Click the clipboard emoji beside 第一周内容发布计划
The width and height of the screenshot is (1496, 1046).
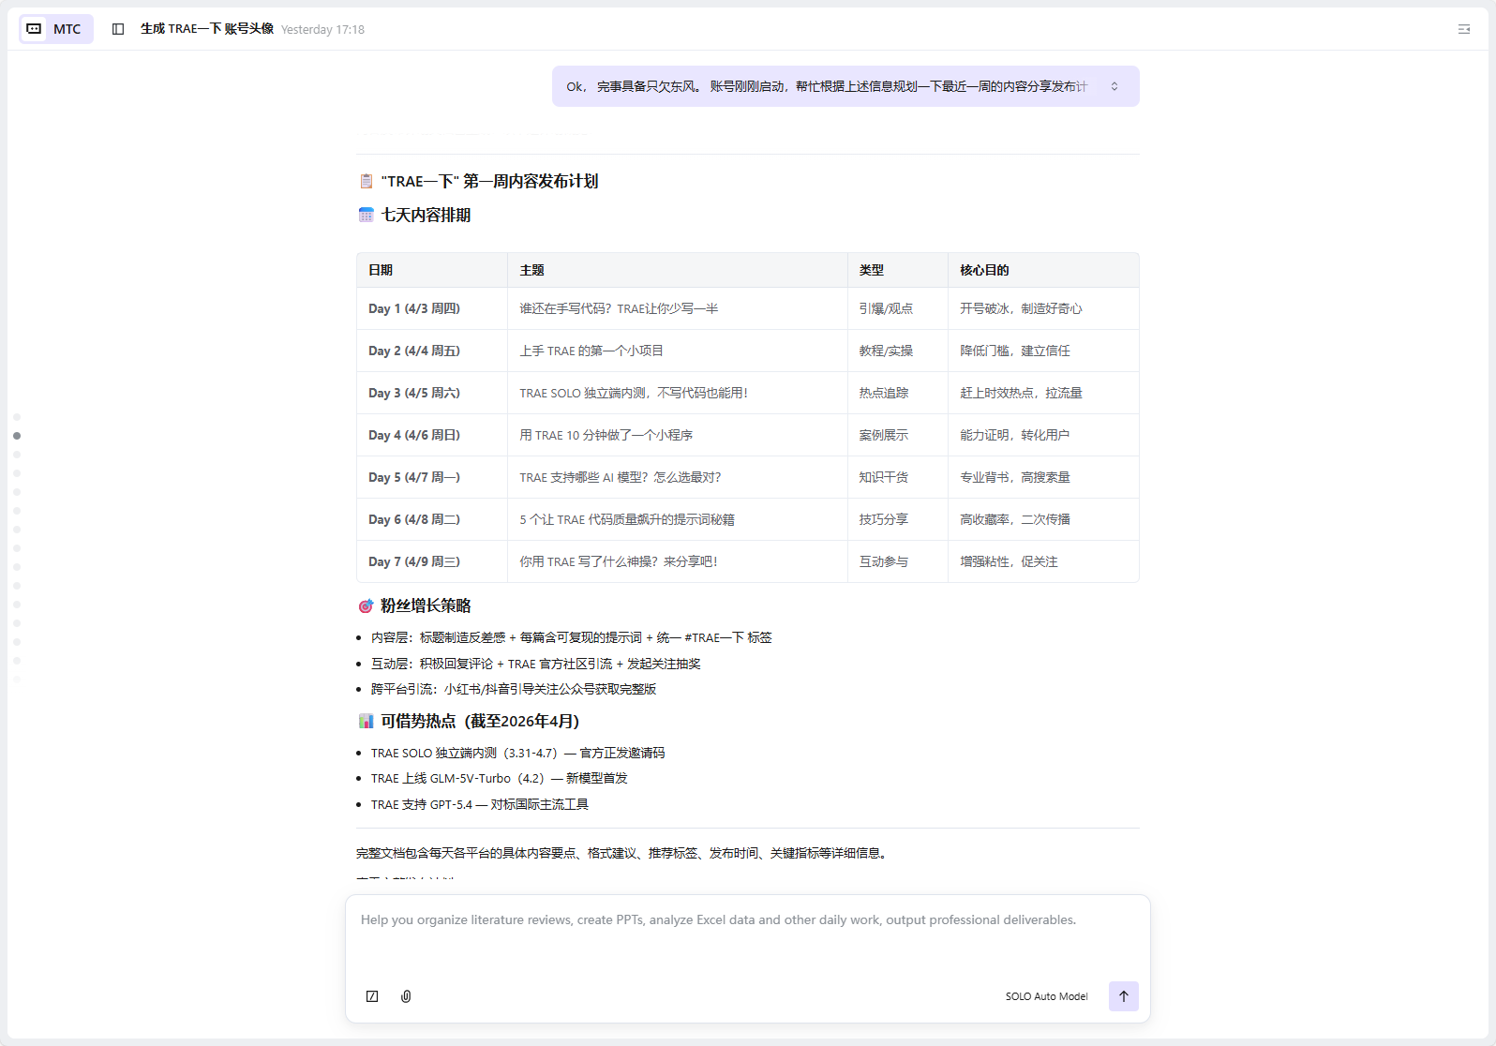367,181
